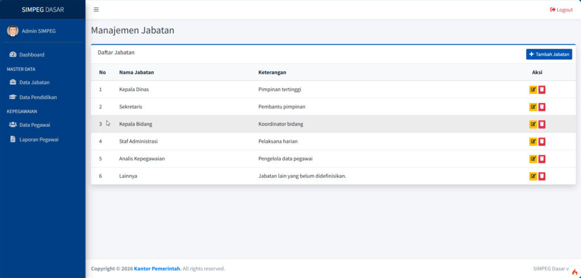Viewport: 581px width, 278px height.
Task: Delete the Analis Kepegawaian row
Action: [x=542, y=159]
